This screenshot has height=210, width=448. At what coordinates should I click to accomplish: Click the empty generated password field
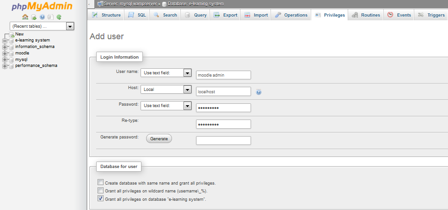coord(223,141)
